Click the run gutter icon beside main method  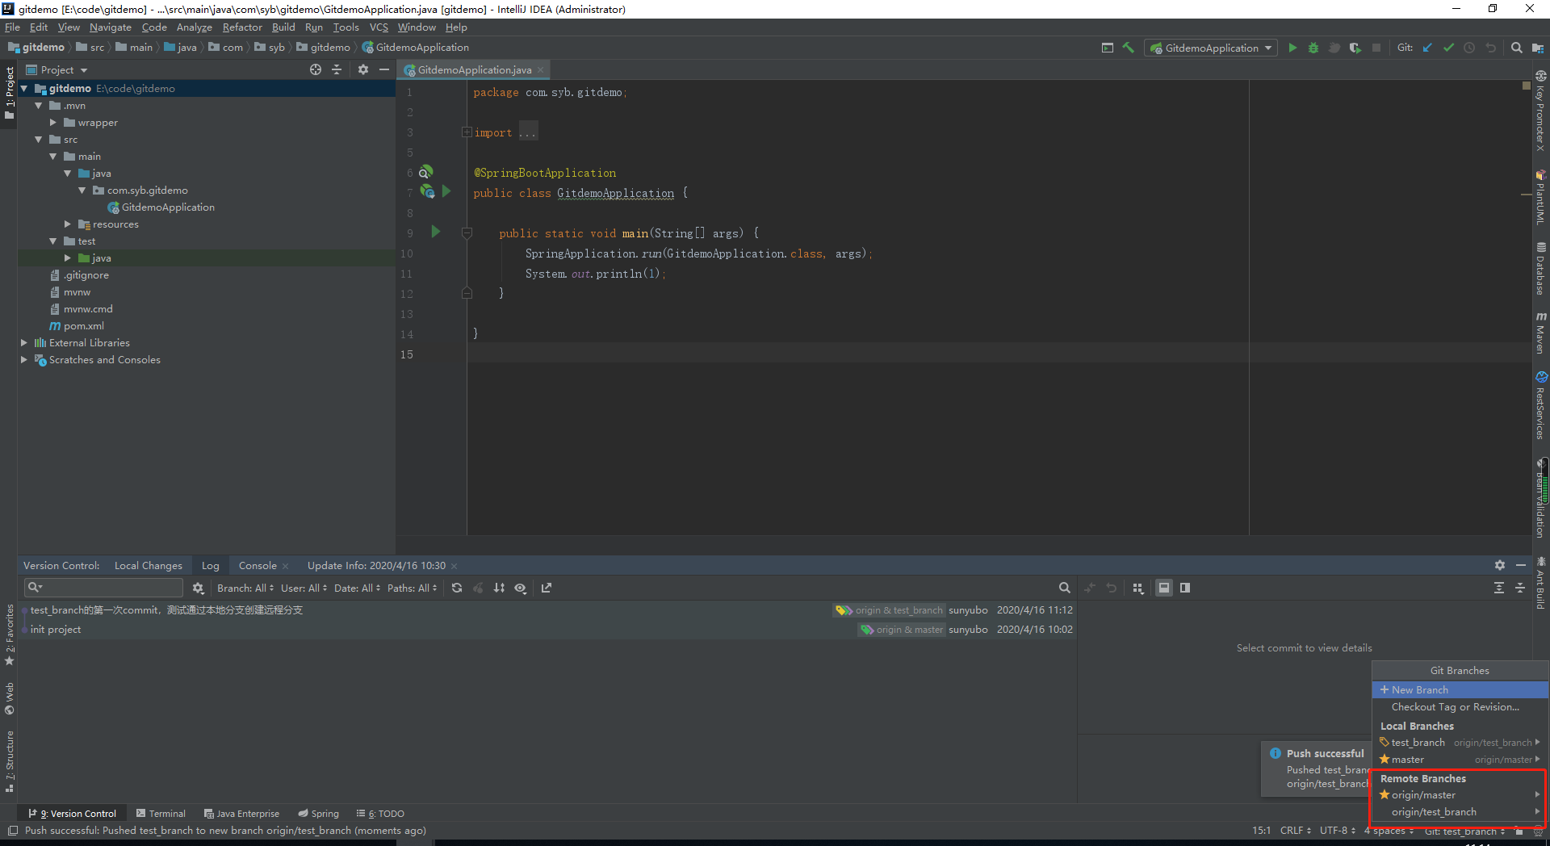pos(436,232)
